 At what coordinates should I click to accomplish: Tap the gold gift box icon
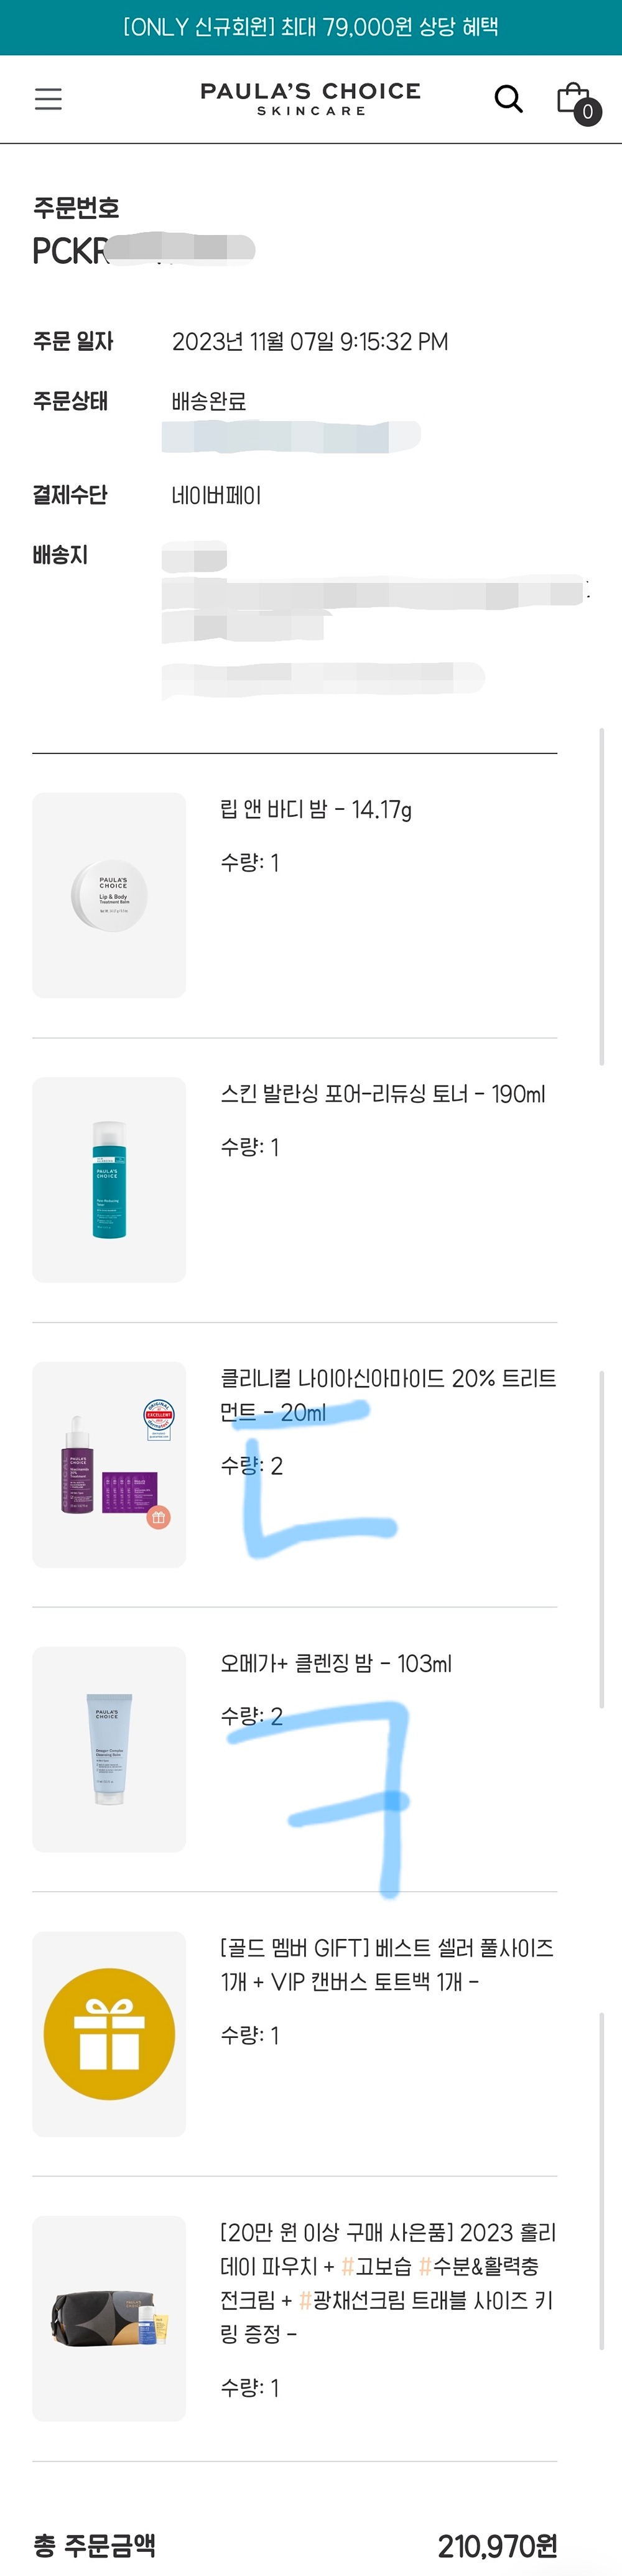point(109,2034)
